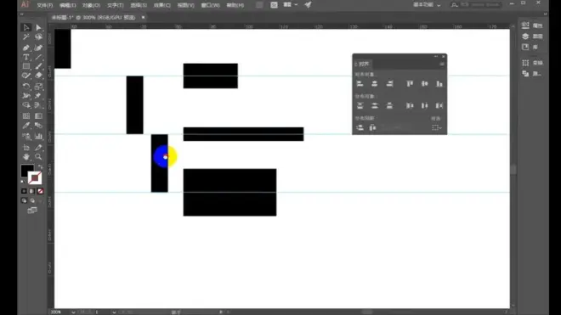Click vertical distribute top icon
This screenshot has height=315, width=561.
pyautogui.click(x=360, y=105)
